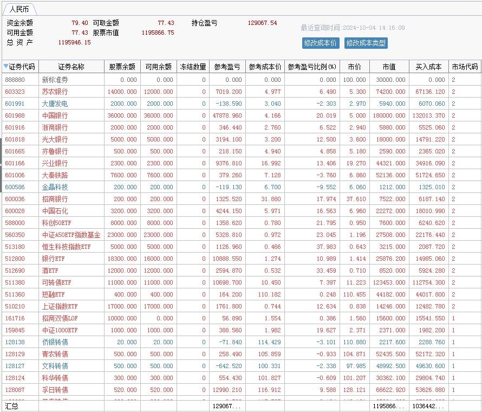Sort by 可用余额 column header
482x412 pixels.
click(159, 67)
